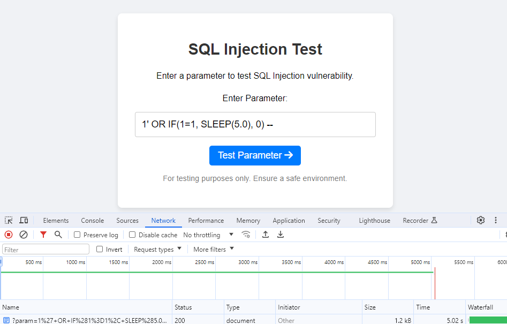Screen dimensions: 507x324
Task: Click the Enter Parameter input field
Action: point(255,125)
